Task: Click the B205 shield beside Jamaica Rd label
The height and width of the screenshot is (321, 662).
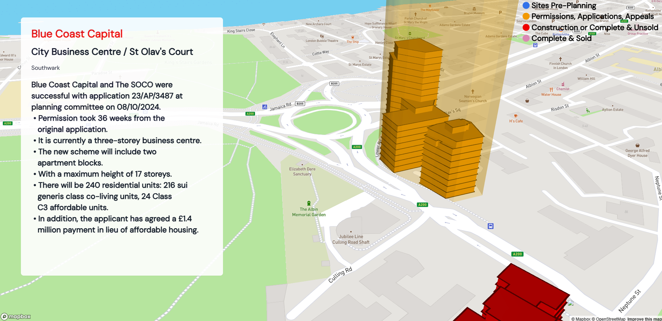Action: (300, 104)
